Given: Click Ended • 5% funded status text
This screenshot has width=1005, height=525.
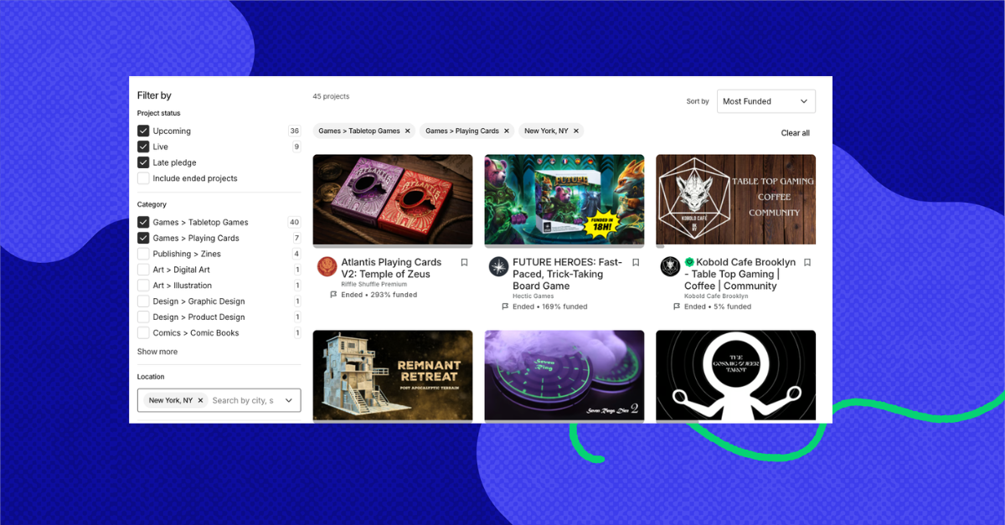Looking at the screenshot, I should click(718, 306).
